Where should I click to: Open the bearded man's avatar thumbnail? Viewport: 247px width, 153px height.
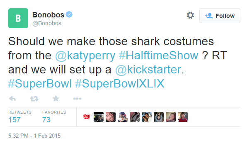click(111, 117)
